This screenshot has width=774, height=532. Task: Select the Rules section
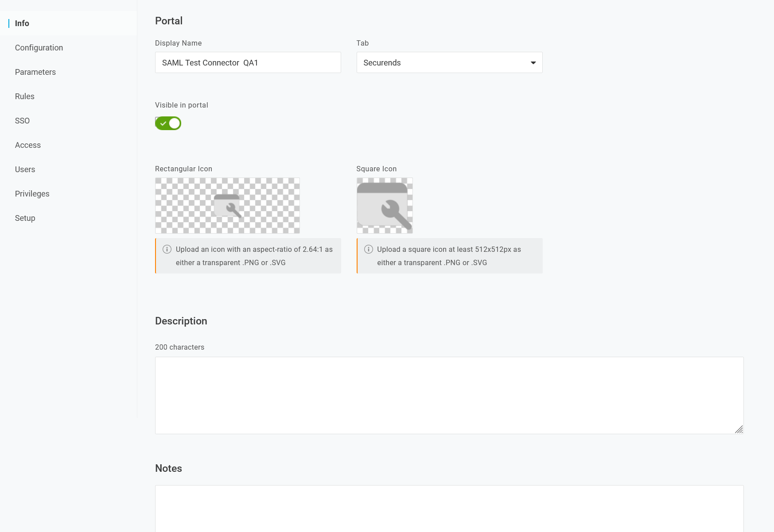pyautogui.click(x=24, y=96)
